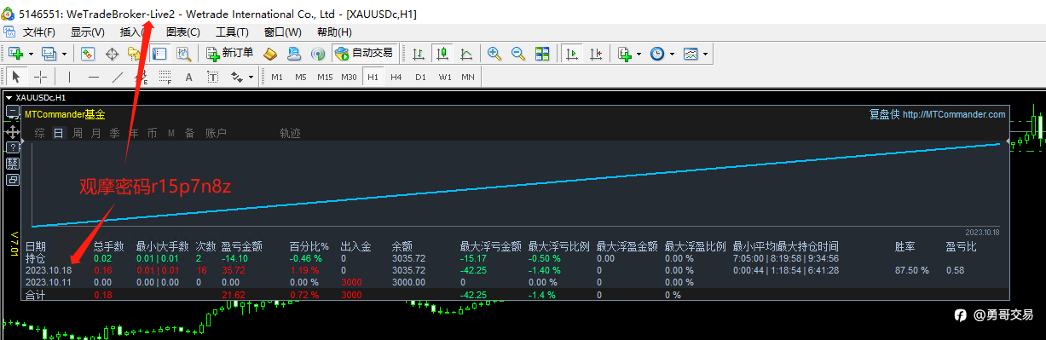1046x340 pixels.
Task: Select the crosshair tool
Action: tap(40, 77)
